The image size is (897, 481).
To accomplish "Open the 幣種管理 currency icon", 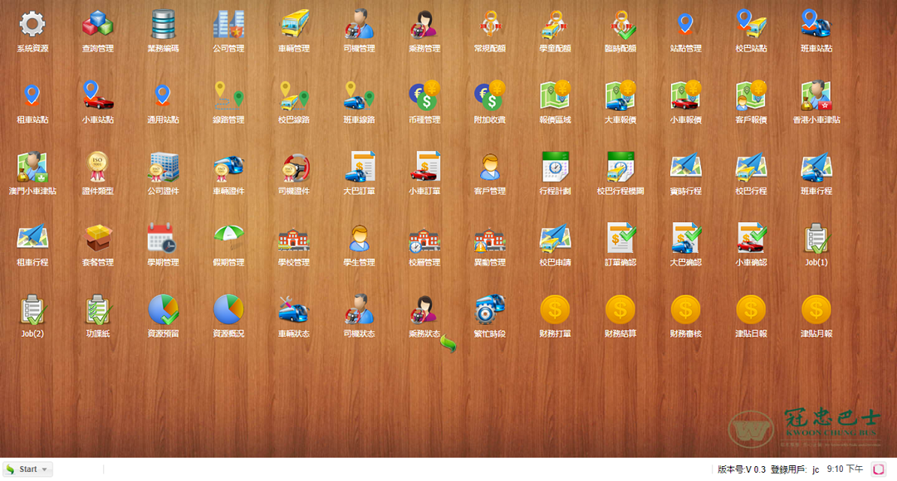I will 424,96.
